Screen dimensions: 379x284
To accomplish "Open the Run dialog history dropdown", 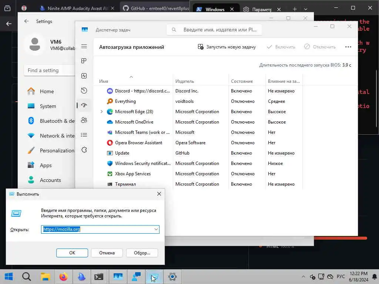I will pyautogui.click(x=156, y=229).
